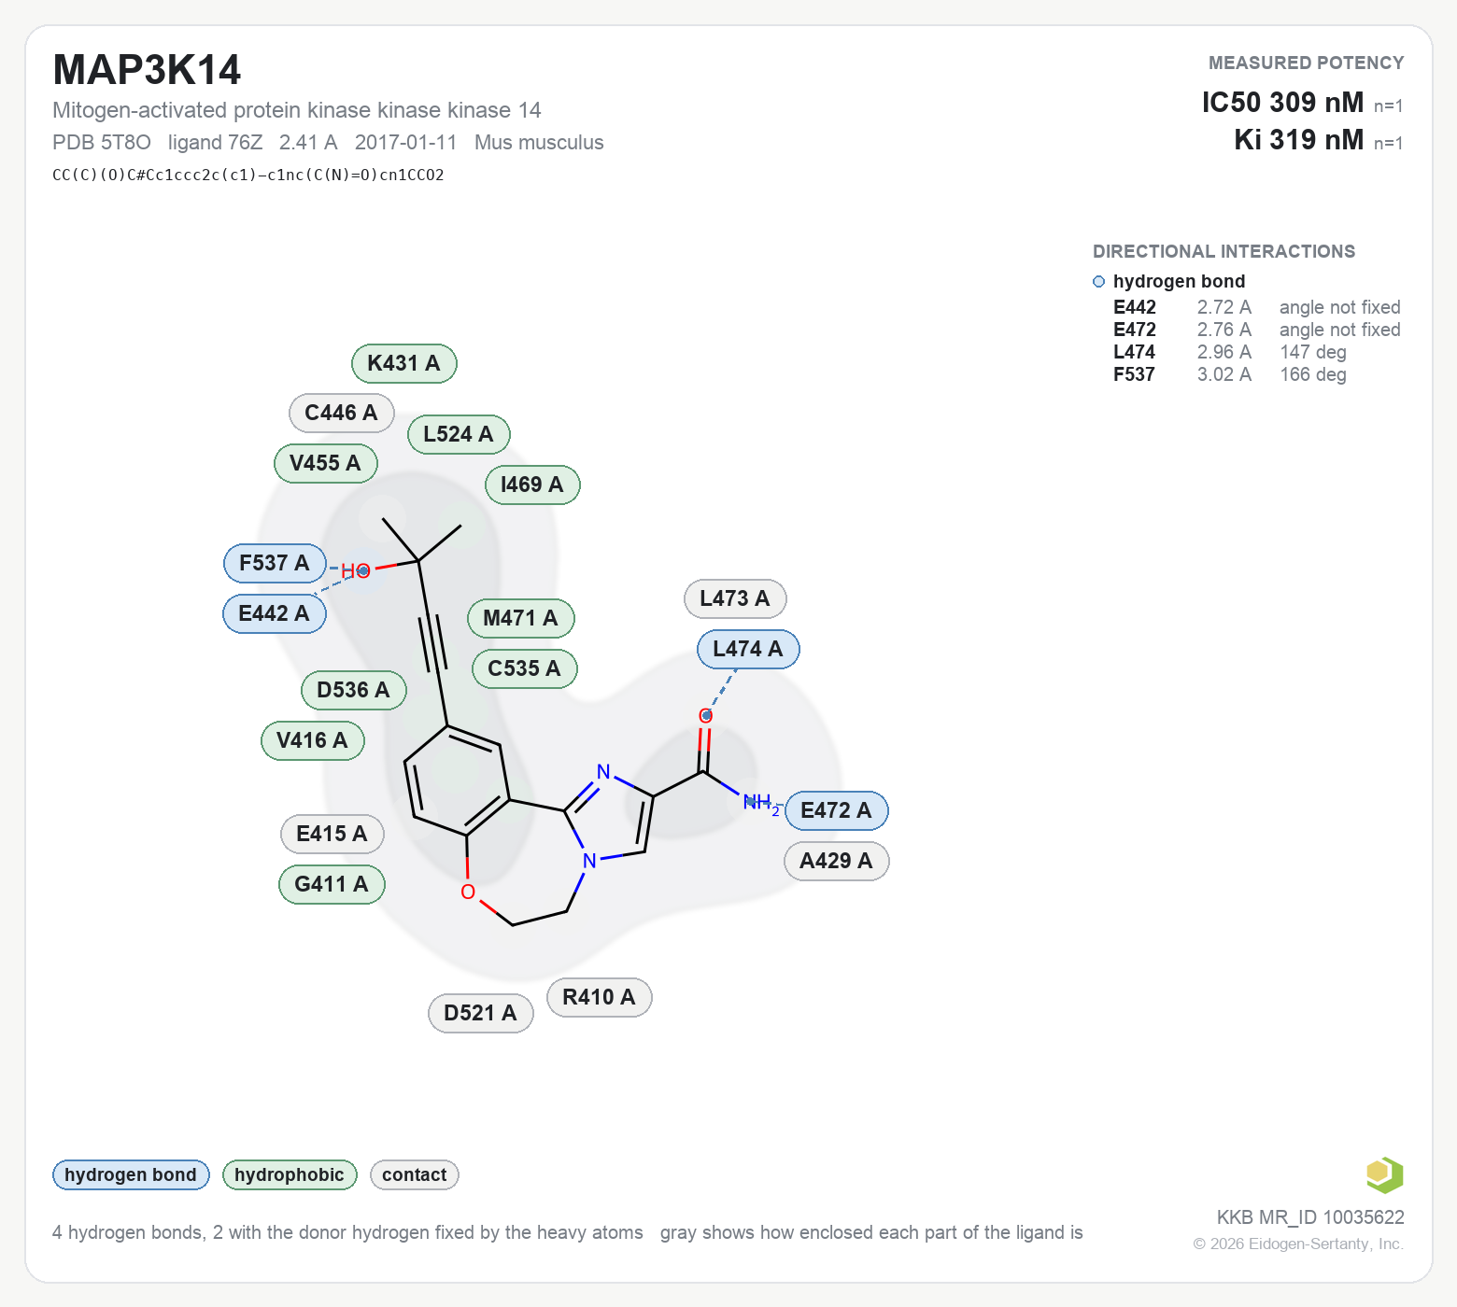This screenshot has height=1307, width=1457.
Task: Click the IC50 309 nM value
Action: coord(1282,102)
